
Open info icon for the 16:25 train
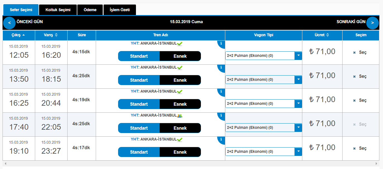coord(221,91)
